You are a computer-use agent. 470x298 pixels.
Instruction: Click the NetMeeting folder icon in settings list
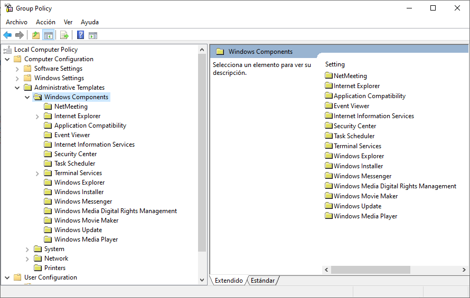point(329,75)
